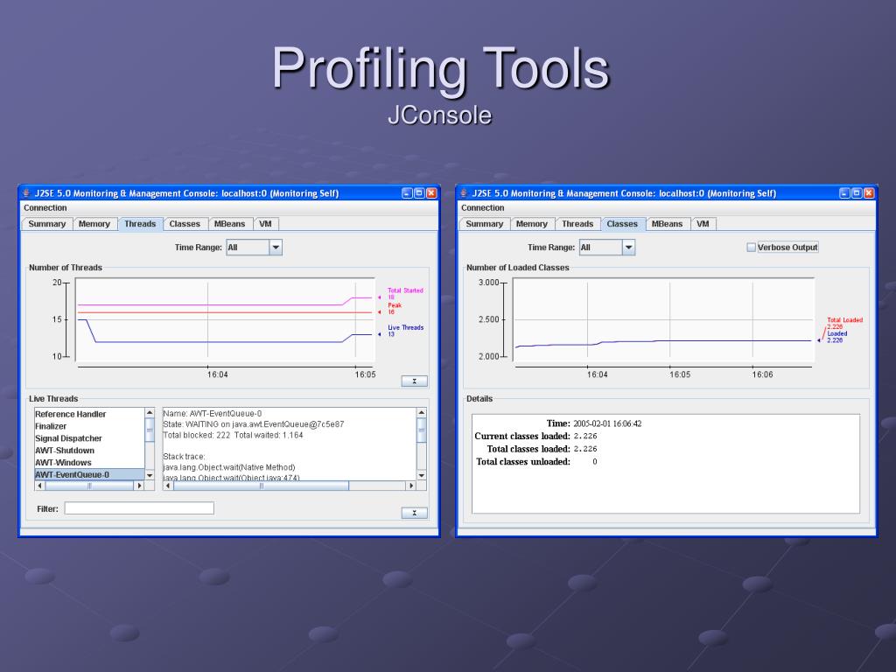Click Java icon in left window title bar
The height and width of the screenshot is (672, 896).
[26, 193]
